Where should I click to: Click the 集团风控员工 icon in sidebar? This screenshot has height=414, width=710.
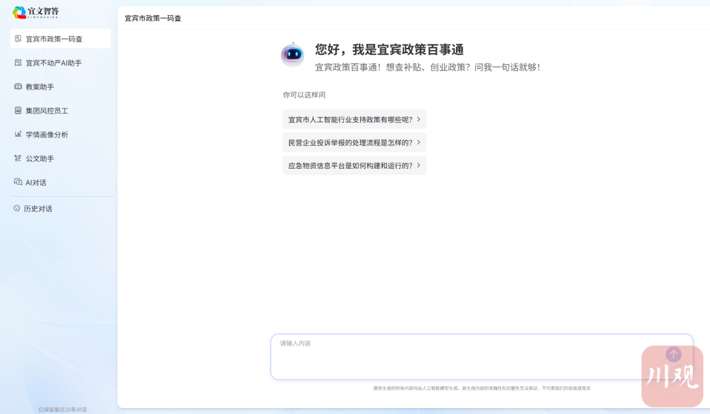(18, 110)
